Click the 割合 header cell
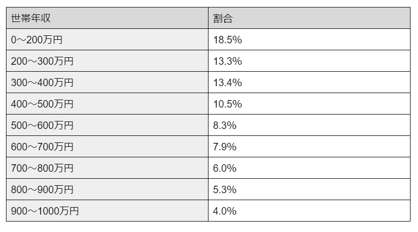The height and width of the screenshot is (232, 418). [x=223, y=18]
